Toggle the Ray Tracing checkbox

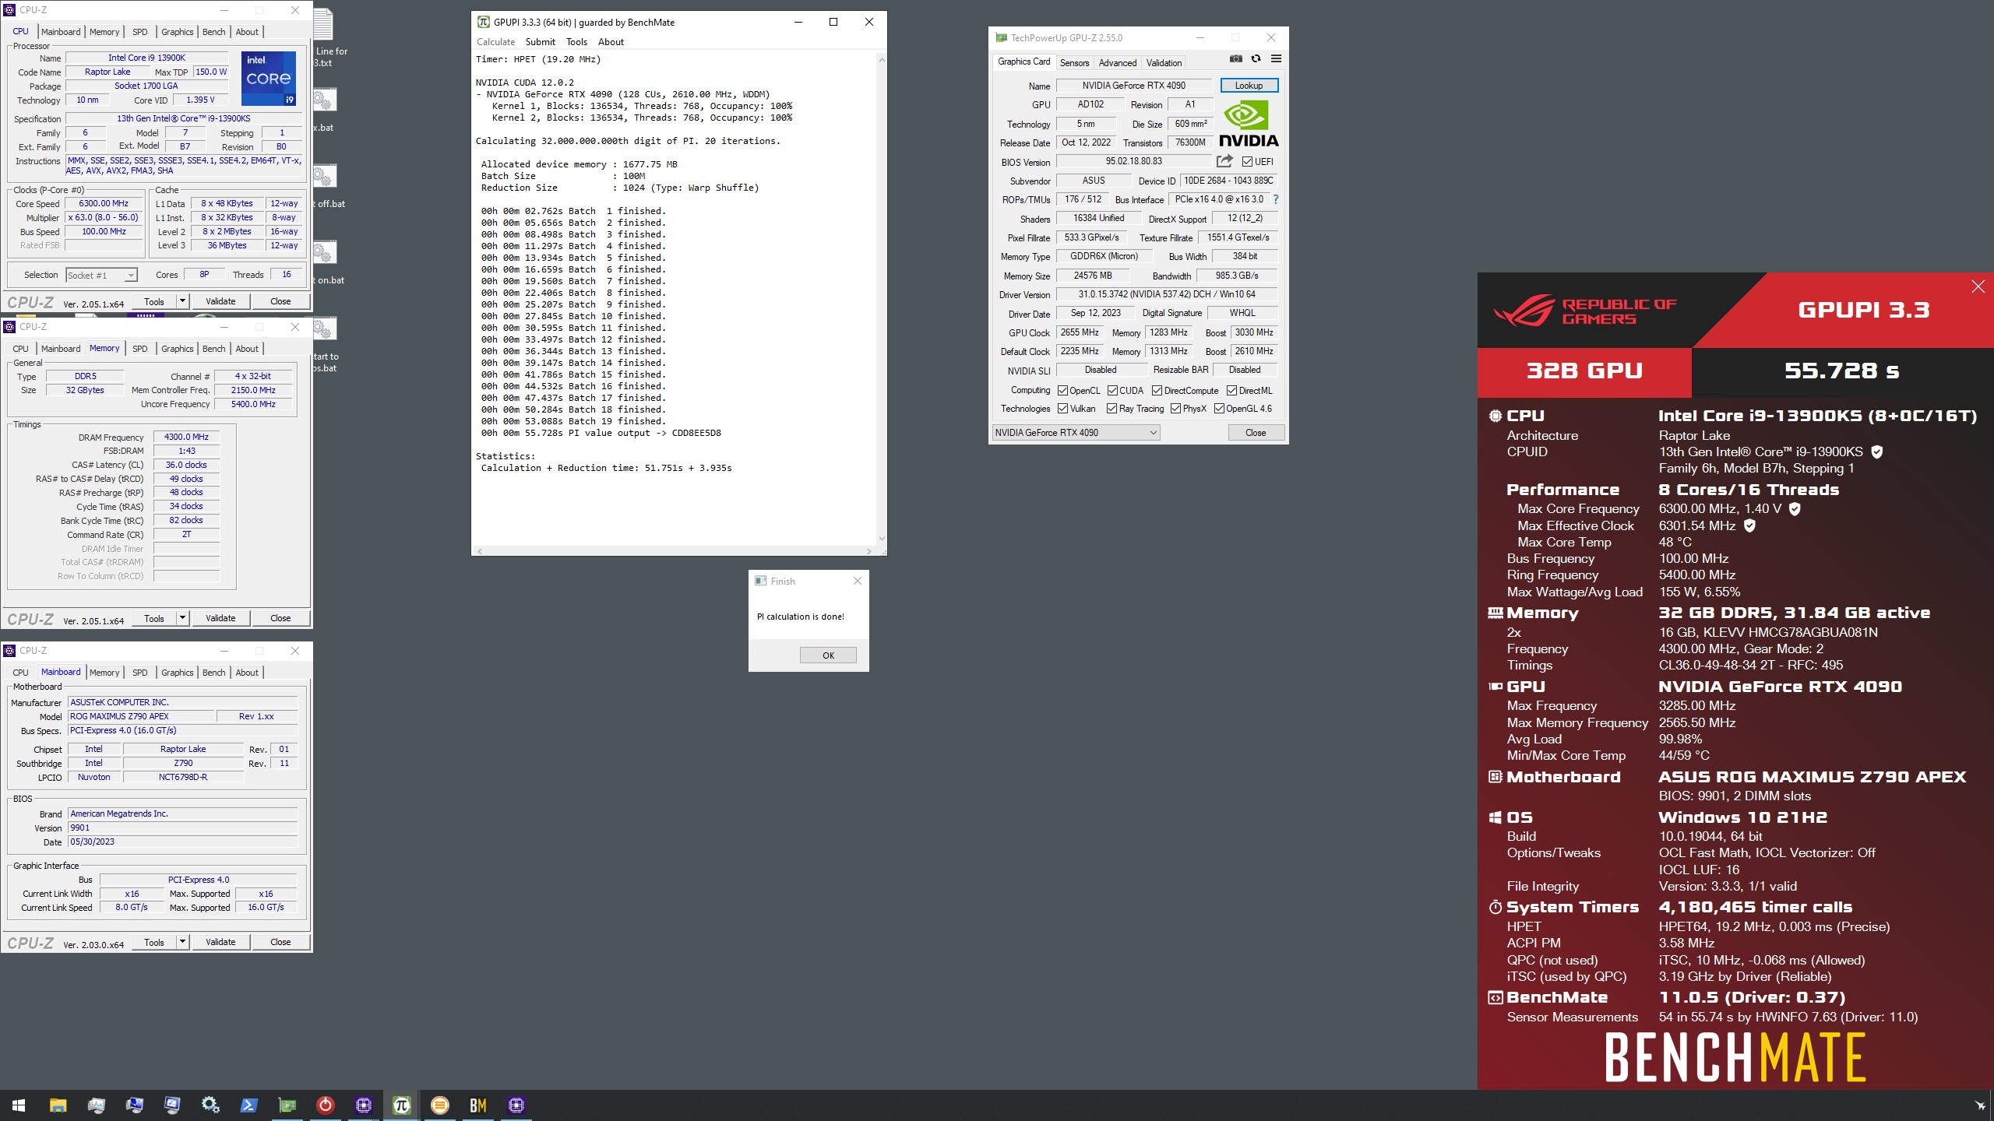[1112, 409]
